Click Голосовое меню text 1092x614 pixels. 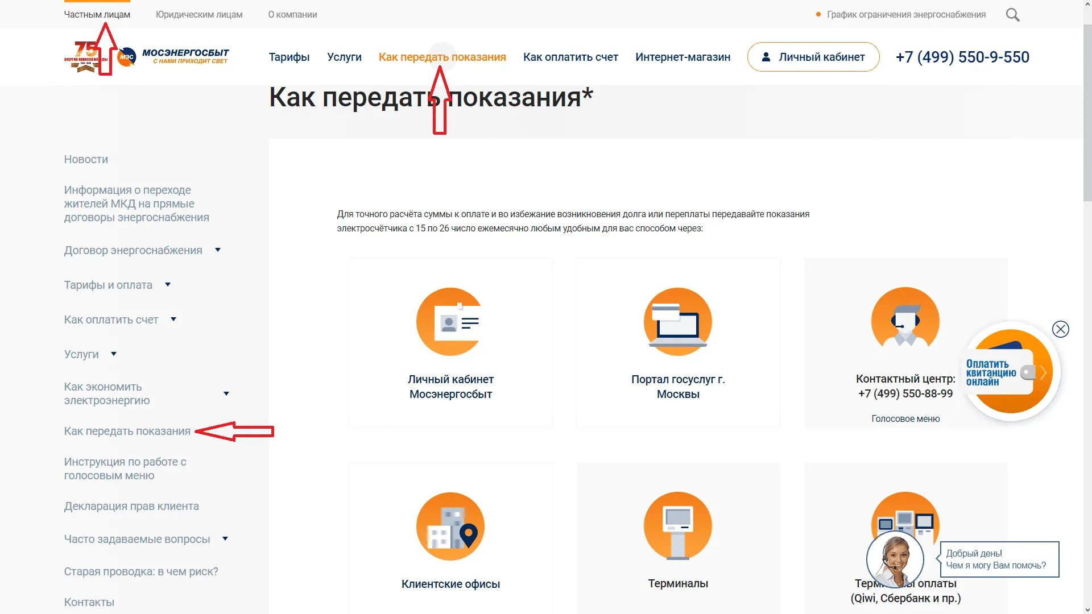click(905, 418)
